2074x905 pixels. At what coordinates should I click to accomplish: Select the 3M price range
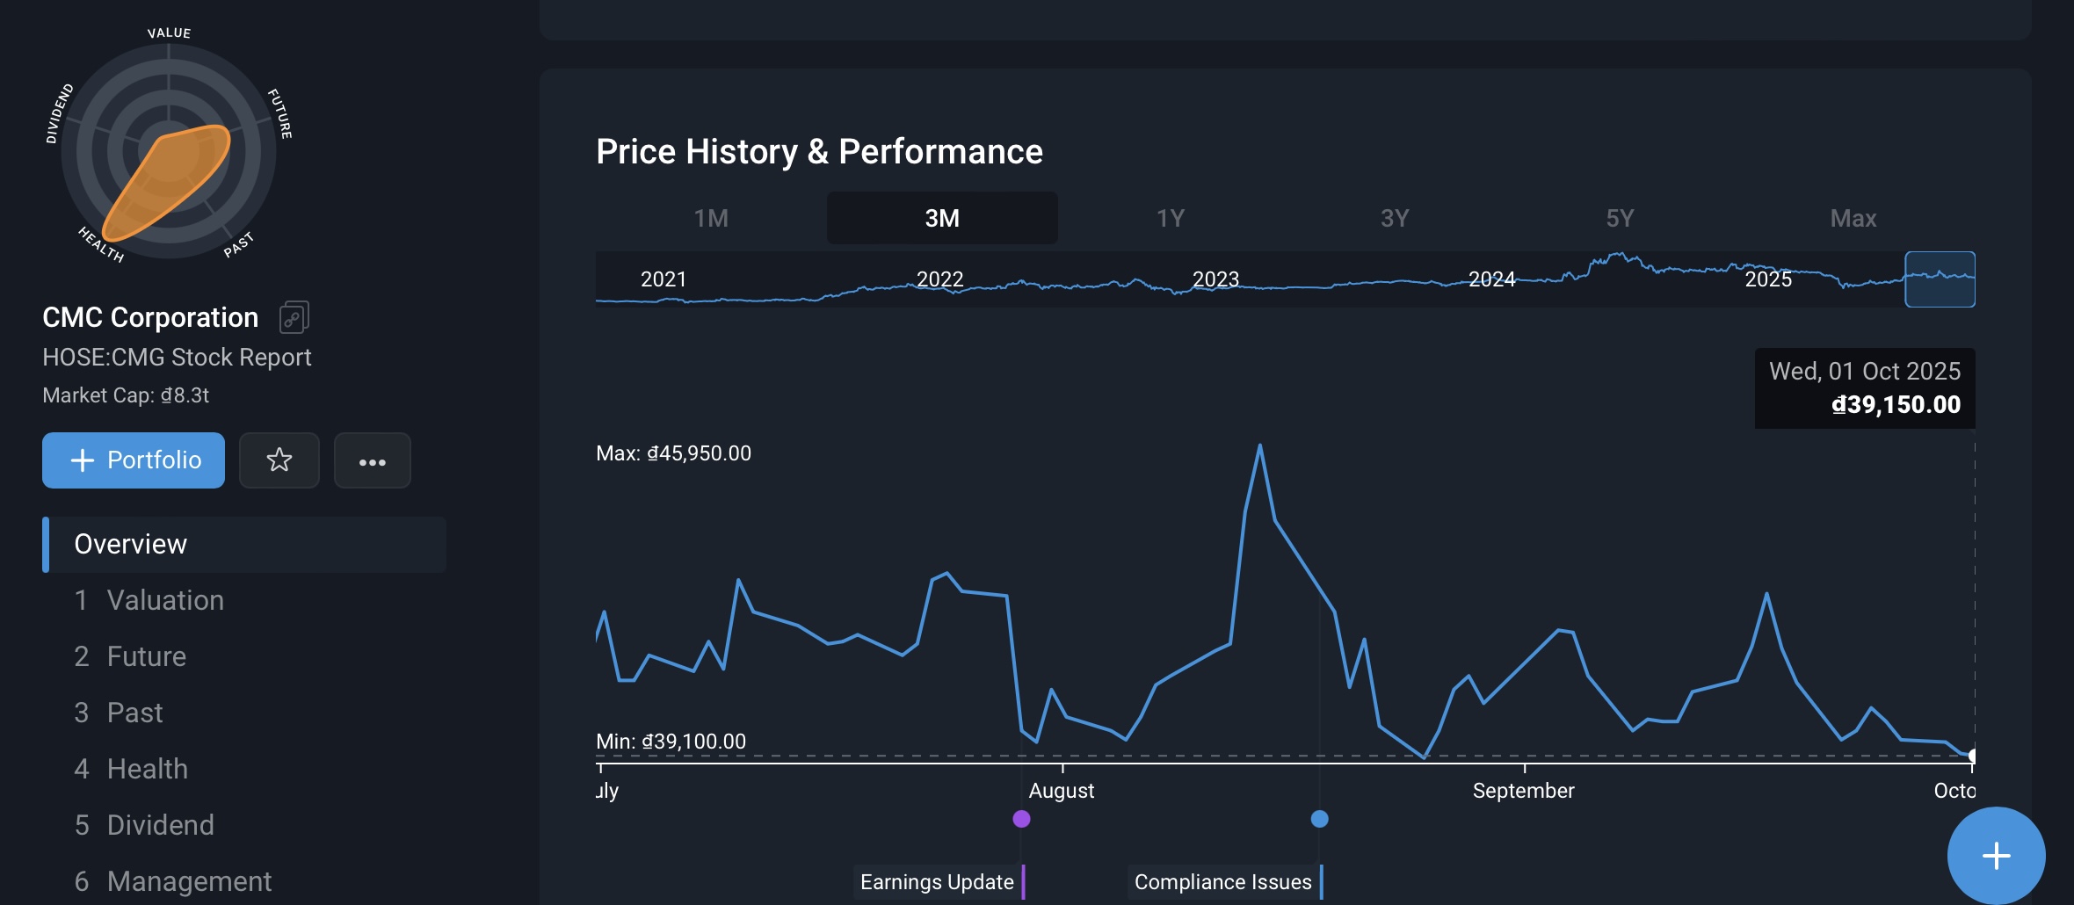point(942,218)
